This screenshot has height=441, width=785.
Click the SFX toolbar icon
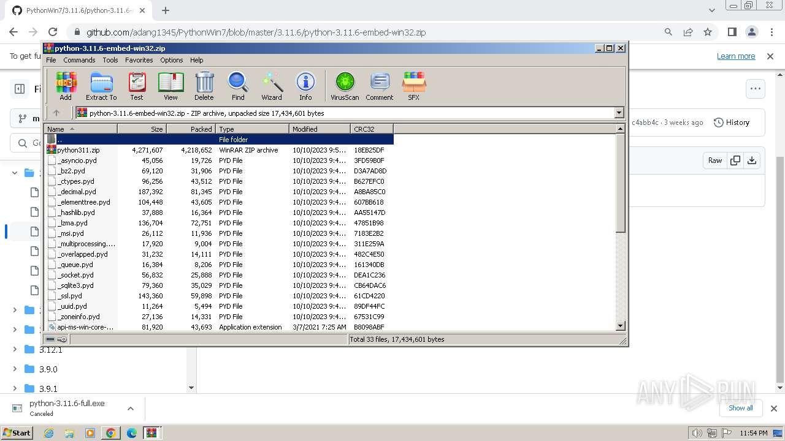tap(414, 86)
